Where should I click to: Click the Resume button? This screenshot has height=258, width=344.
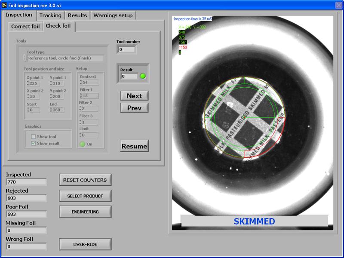134,146
